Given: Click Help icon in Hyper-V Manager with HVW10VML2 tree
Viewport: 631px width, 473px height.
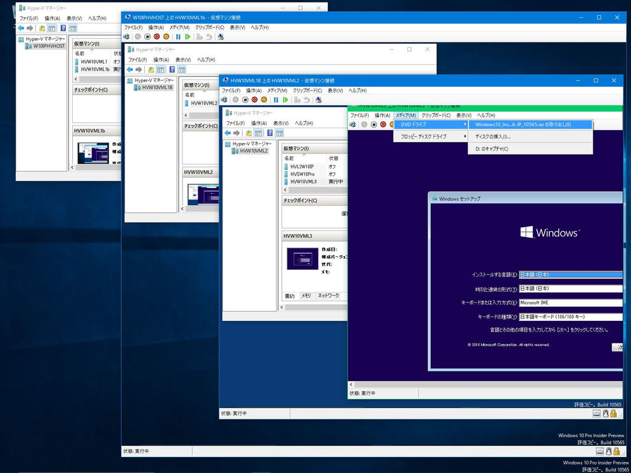Looking at the screenshot, I should (270, 133).
